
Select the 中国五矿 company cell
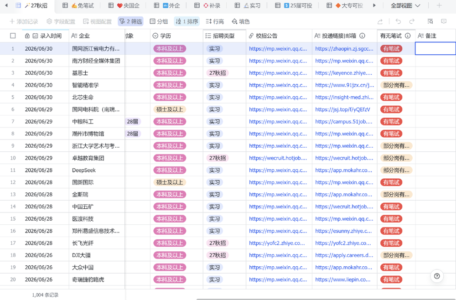click(x=97, y=207)
